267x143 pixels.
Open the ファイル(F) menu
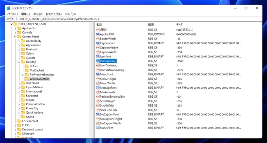tap(12, 14)
